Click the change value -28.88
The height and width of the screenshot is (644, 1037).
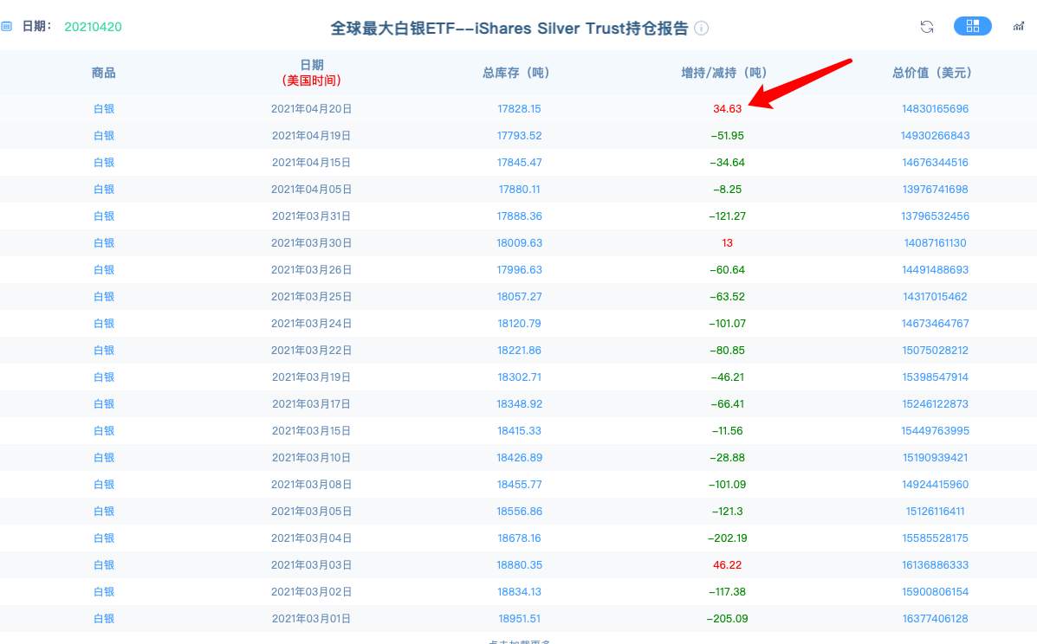[727, 457]
